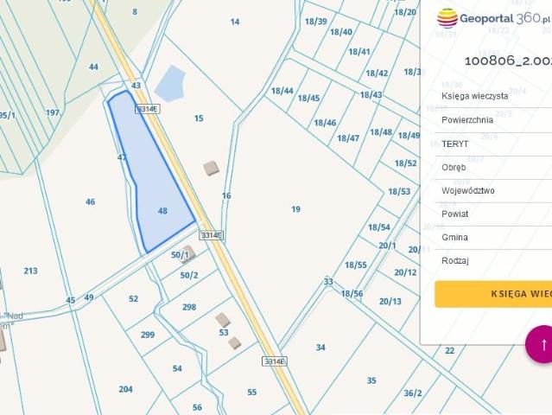Click the blue pond in parcel 15

(170, 84)
